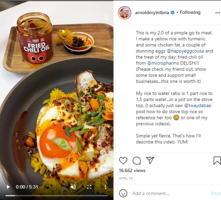This screenshot has width=221, height=200.
Task: Play the video
Action: pos(8,187)
